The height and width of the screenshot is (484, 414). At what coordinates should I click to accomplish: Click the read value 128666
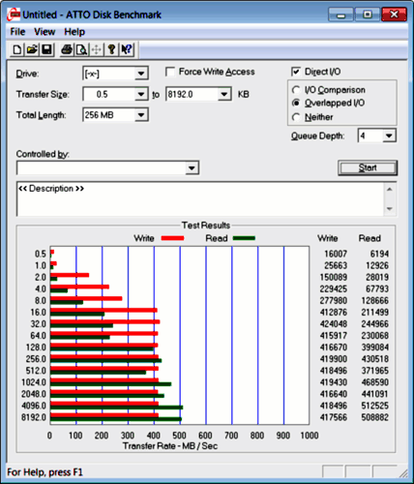point(374,300)
